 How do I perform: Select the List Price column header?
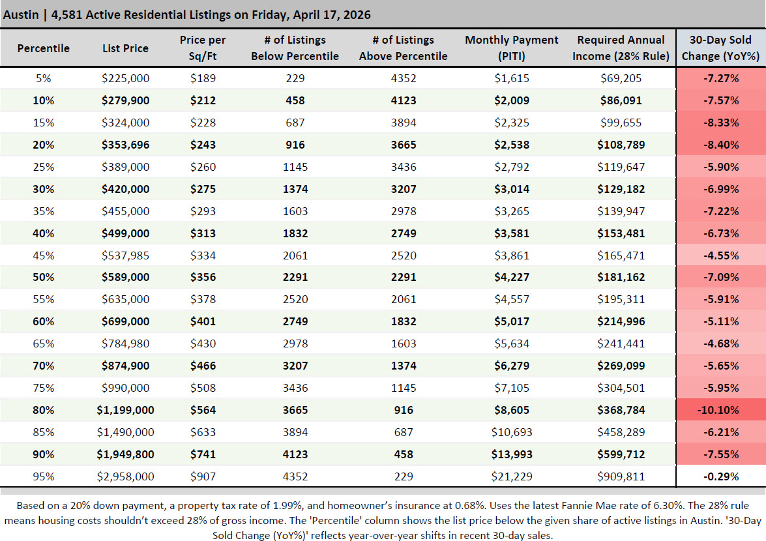(x=125, y=48)
